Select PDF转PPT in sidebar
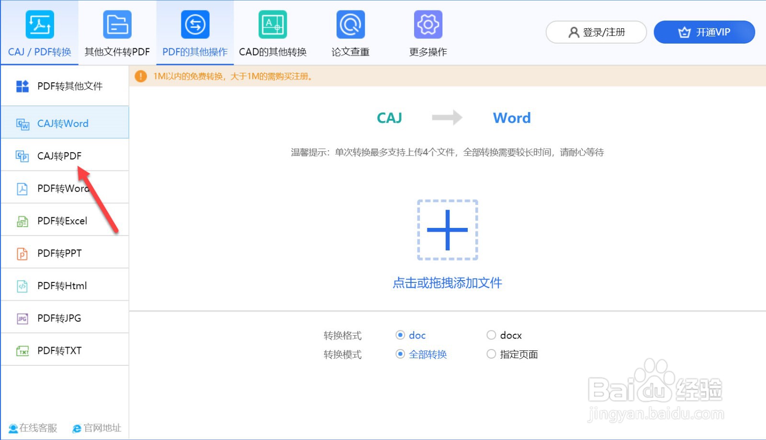Viewport: 766px width, 440px height. (65, 252)
